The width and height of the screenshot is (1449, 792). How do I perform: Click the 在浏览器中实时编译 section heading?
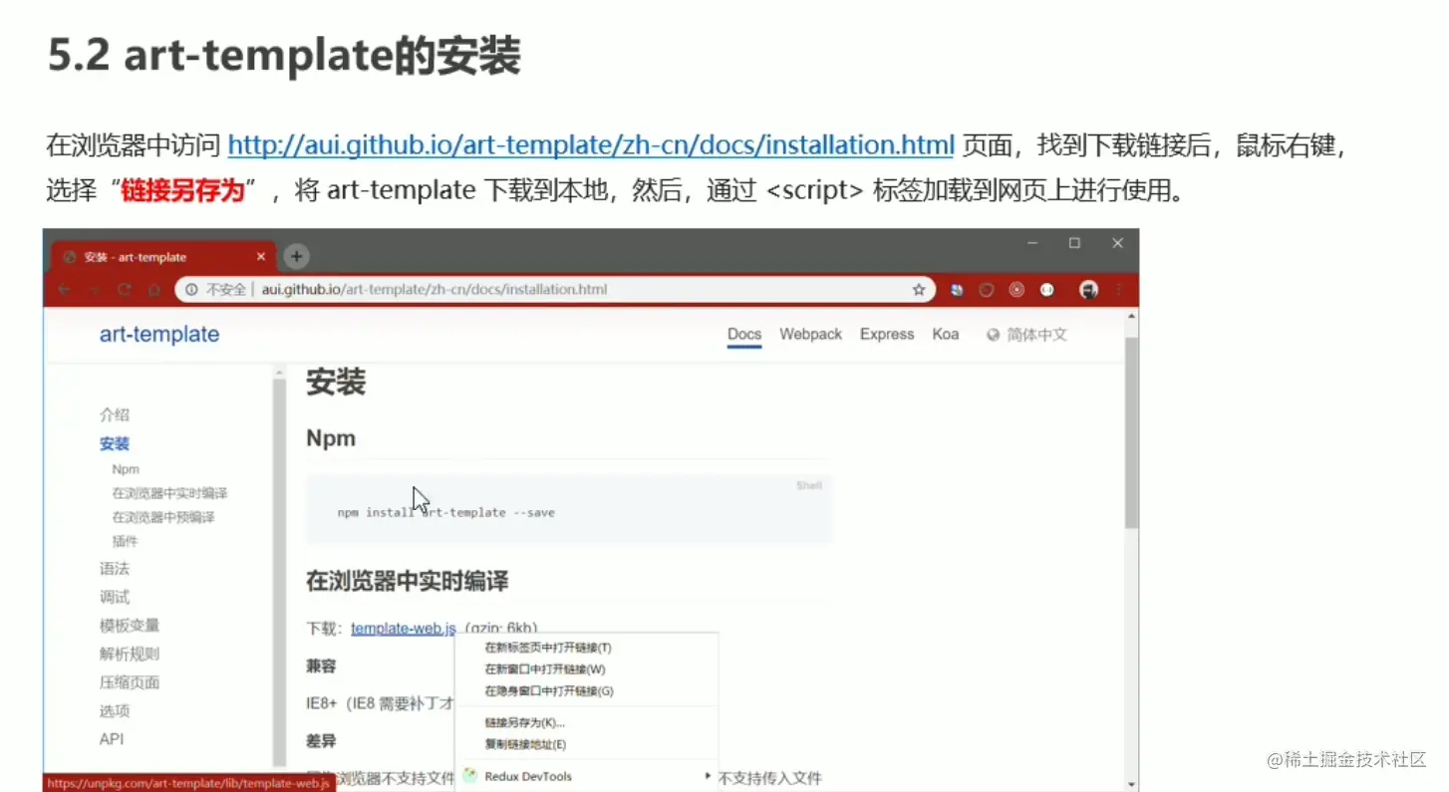pos(408,581)
